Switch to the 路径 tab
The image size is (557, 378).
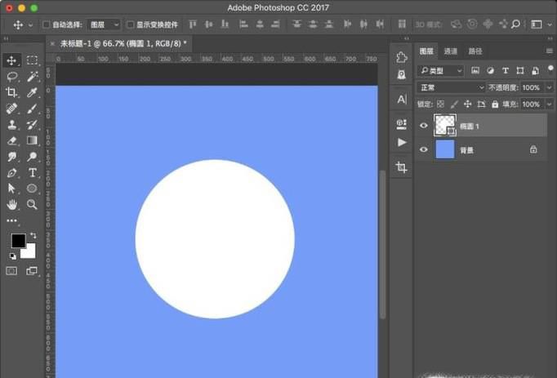point(475,51)
